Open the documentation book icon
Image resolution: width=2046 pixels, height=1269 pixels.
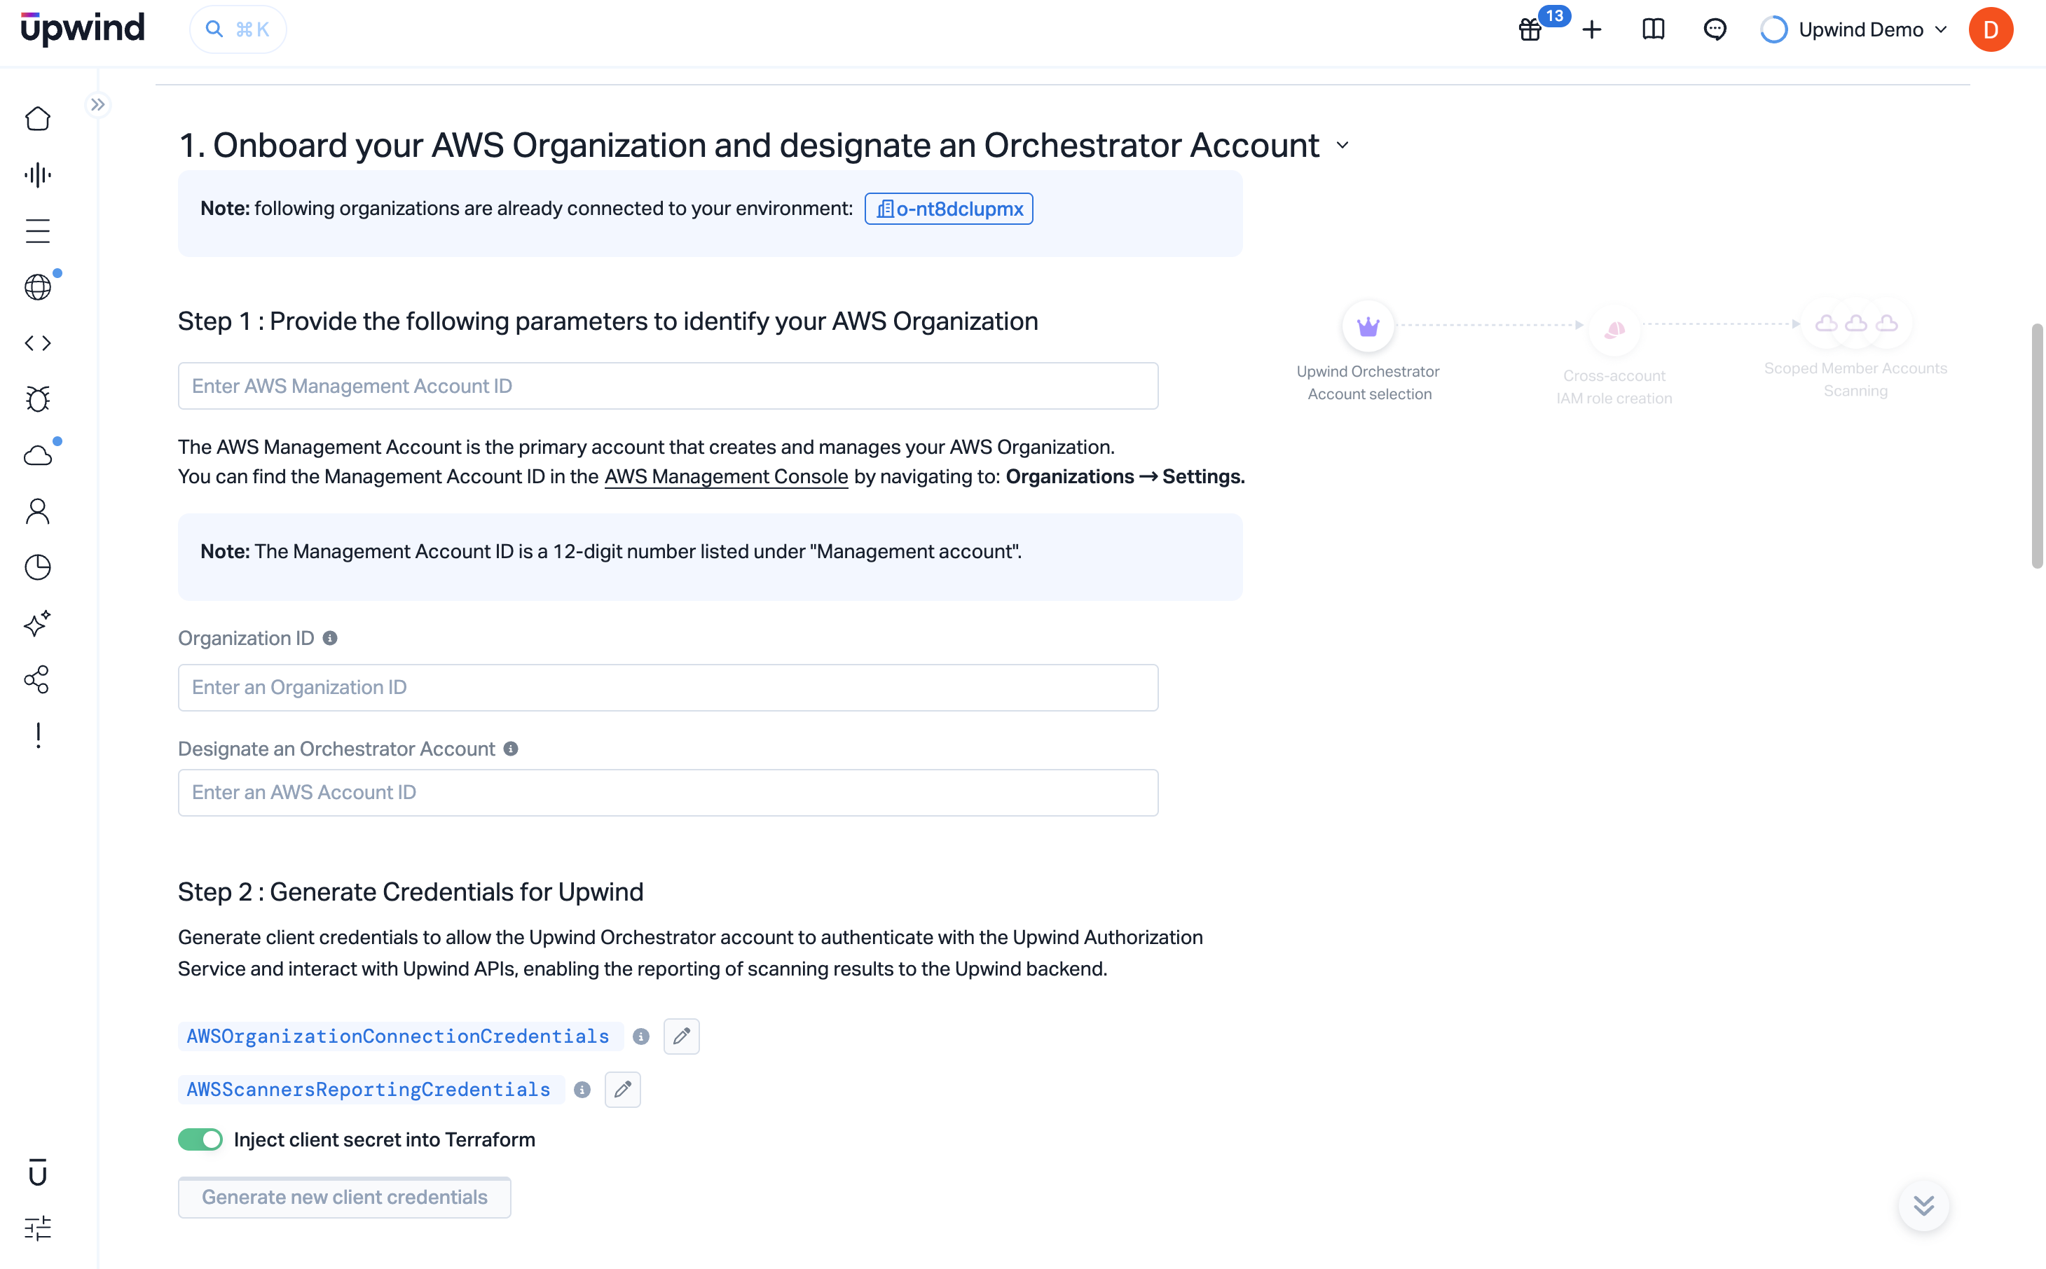pyautogui.click(x=1653, y=29)
